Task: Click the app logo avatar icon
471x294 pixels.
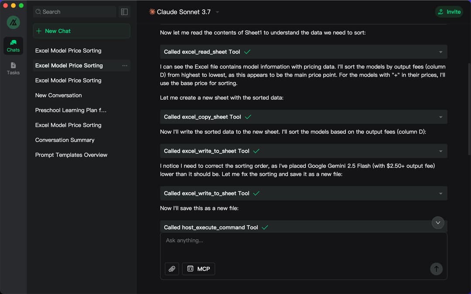Action: click(x=13, y=22)
